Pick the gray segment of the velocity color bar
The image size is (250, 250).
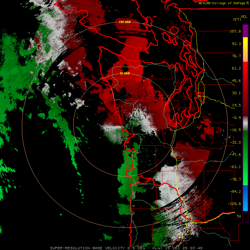coord(245,124)
